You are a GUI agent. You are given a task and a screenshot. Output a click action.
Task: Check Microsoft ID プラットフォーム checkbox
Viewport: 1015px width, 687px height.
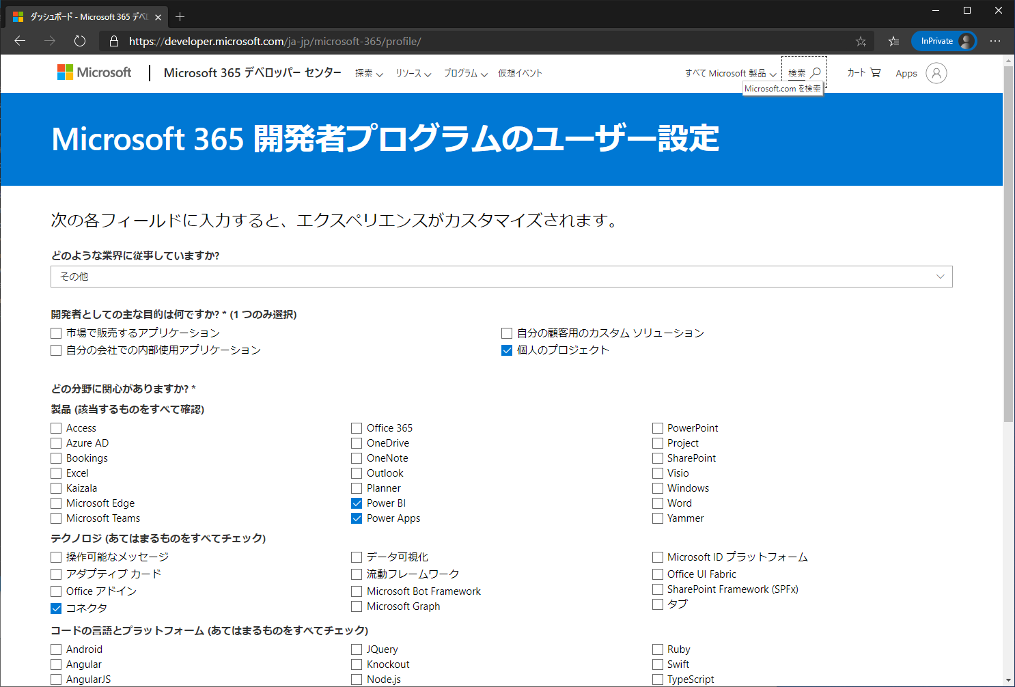[658, 557]
